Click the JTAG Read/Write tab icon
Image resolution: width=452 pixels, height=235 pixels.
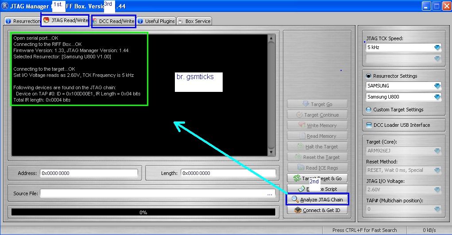pyautogui.click(x=46, y=20)
